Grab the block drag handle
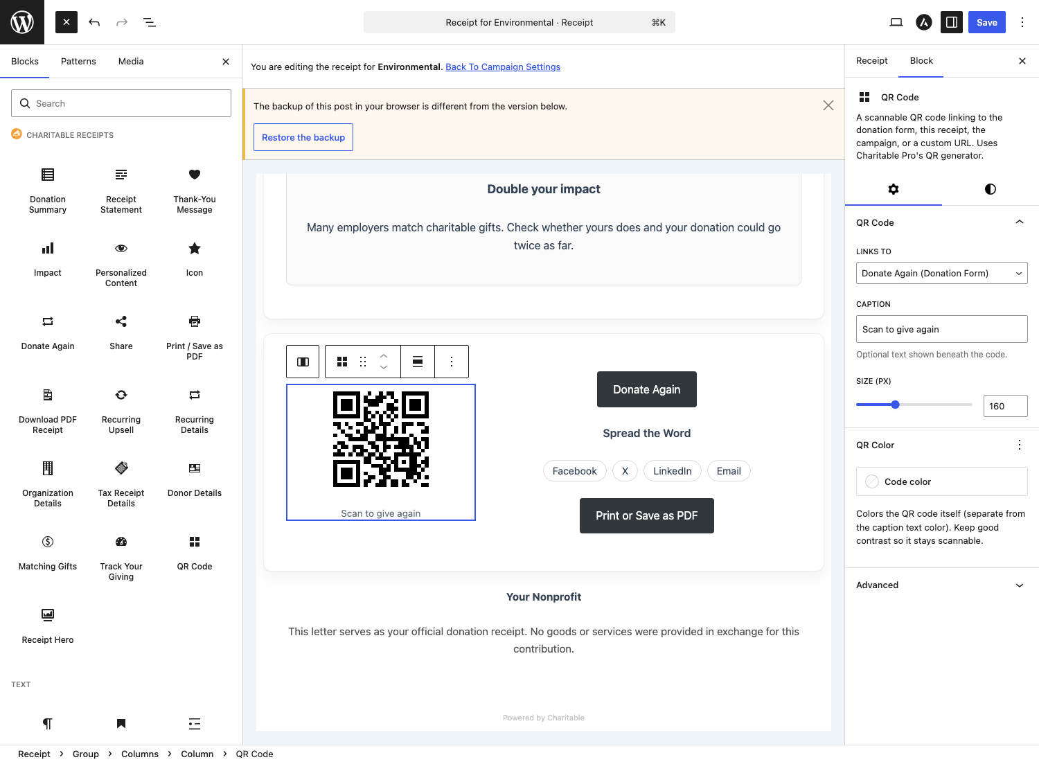Viewport: 1039px width, 762px height. [363, 362]
